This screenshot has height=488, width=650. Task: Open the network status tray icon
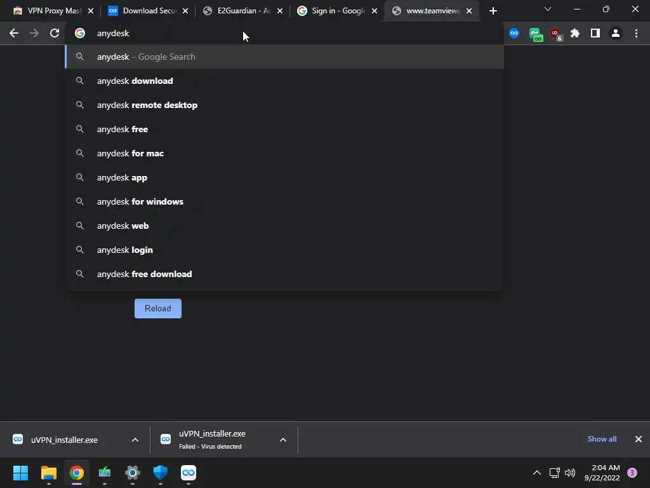555,473
